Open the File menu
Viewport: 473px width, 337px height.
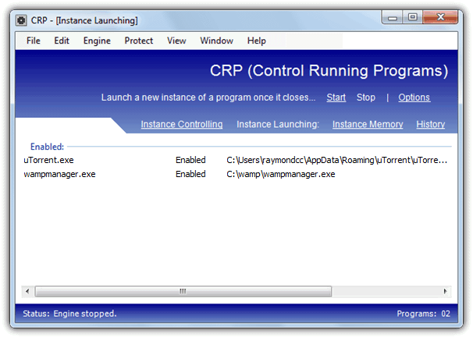point(34,41)
